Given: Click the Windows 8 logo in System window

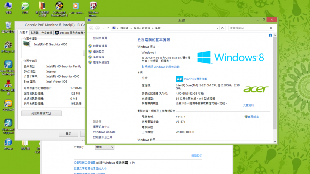Looking at the screenshot, I should (231, 58).
